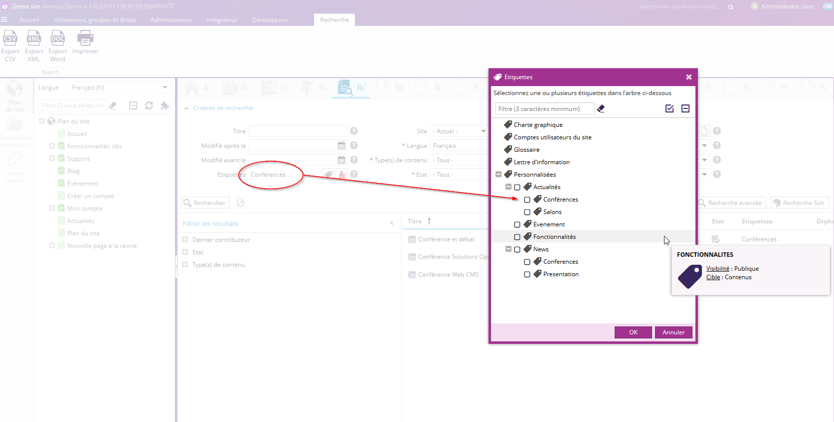Click the Export Word icon

pos(58,39)
